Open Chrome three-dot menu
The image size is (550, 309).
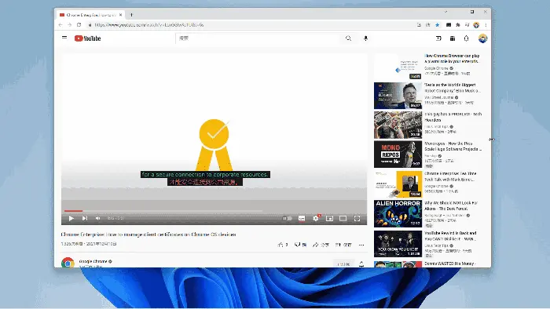pos(486,25)
